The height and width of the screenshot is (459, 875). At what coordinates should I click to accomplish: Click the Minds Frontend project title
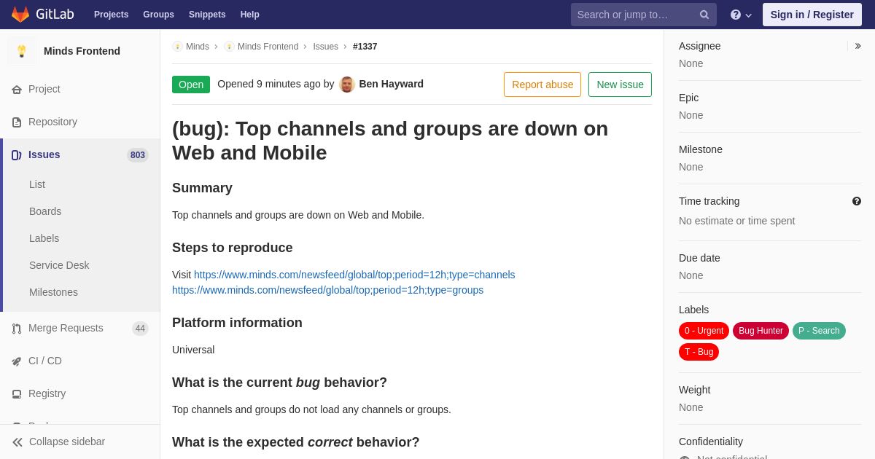pos(82,51)
